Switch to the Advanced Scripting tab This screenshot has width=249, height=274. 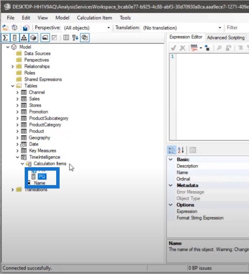click(226, 38)
